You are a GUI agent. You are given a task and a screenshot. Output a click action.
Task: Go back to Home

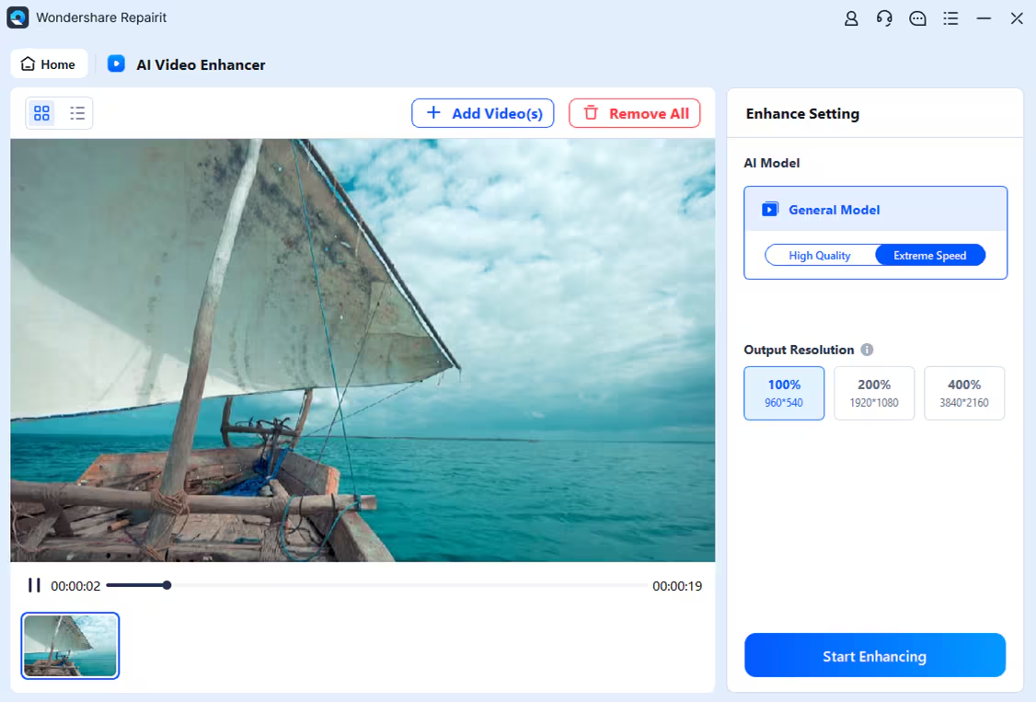49,64
